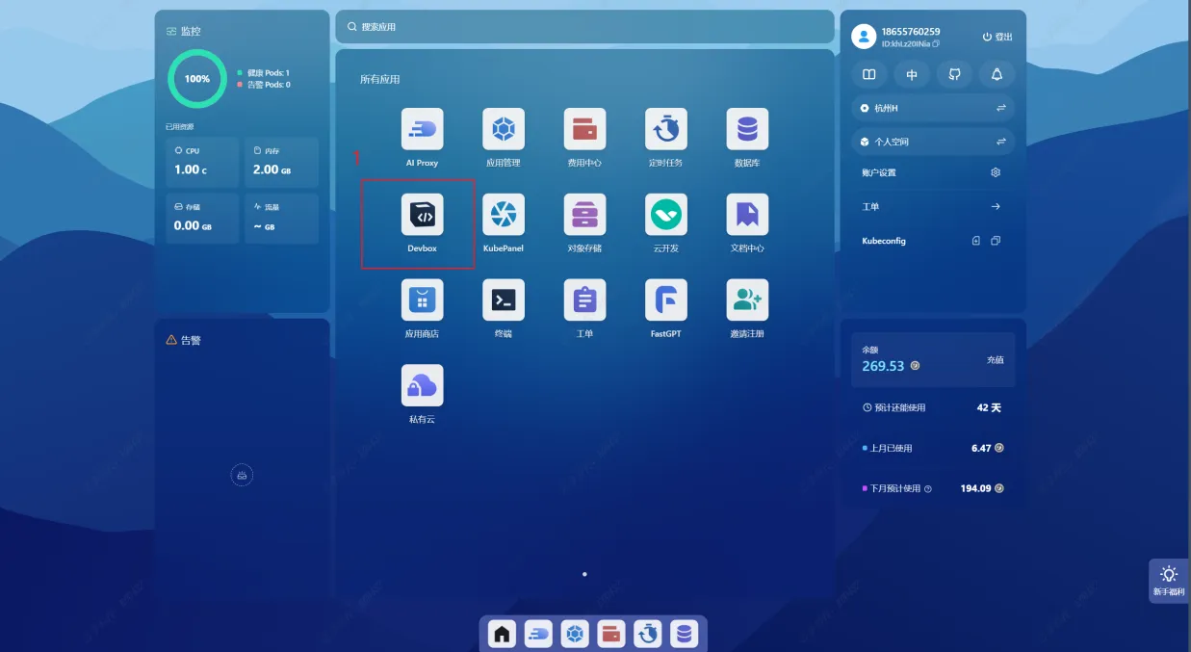The width and height of the screenshot is (1191, 652).
Task: Open 数据库 app in the app grid
Action: (747, 129)
